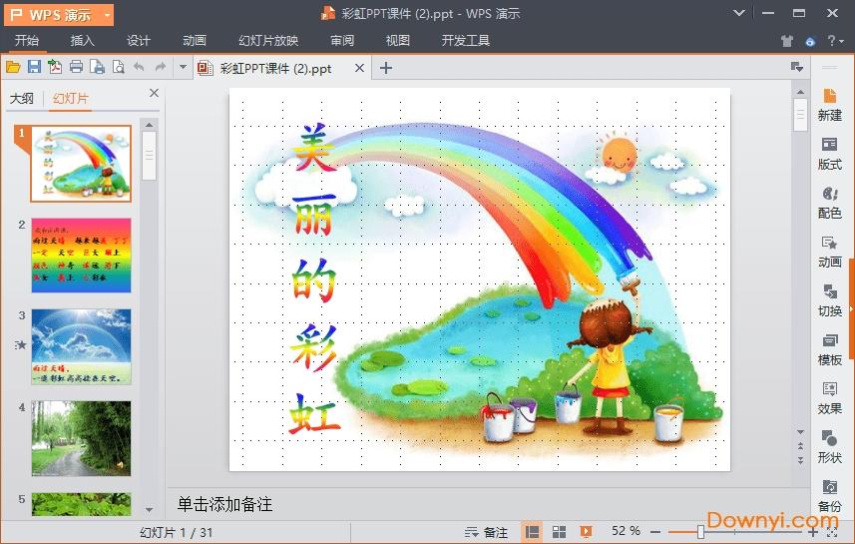Viewport: 855px width, 544px height.
Task: Close the slide thumbnail pane
Action: coord(154,93)
